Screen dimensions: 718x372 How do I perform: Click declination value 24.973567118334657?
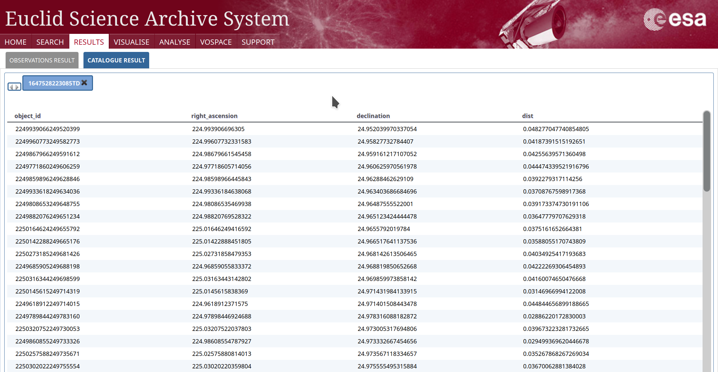pyautogui.click(x=387, y=354)
